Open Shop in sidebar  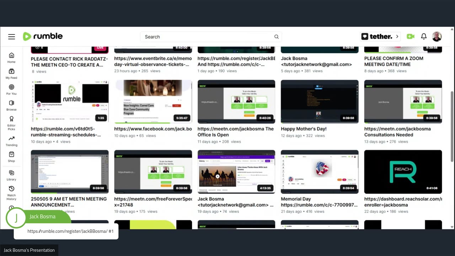click(x=11, y=157)
